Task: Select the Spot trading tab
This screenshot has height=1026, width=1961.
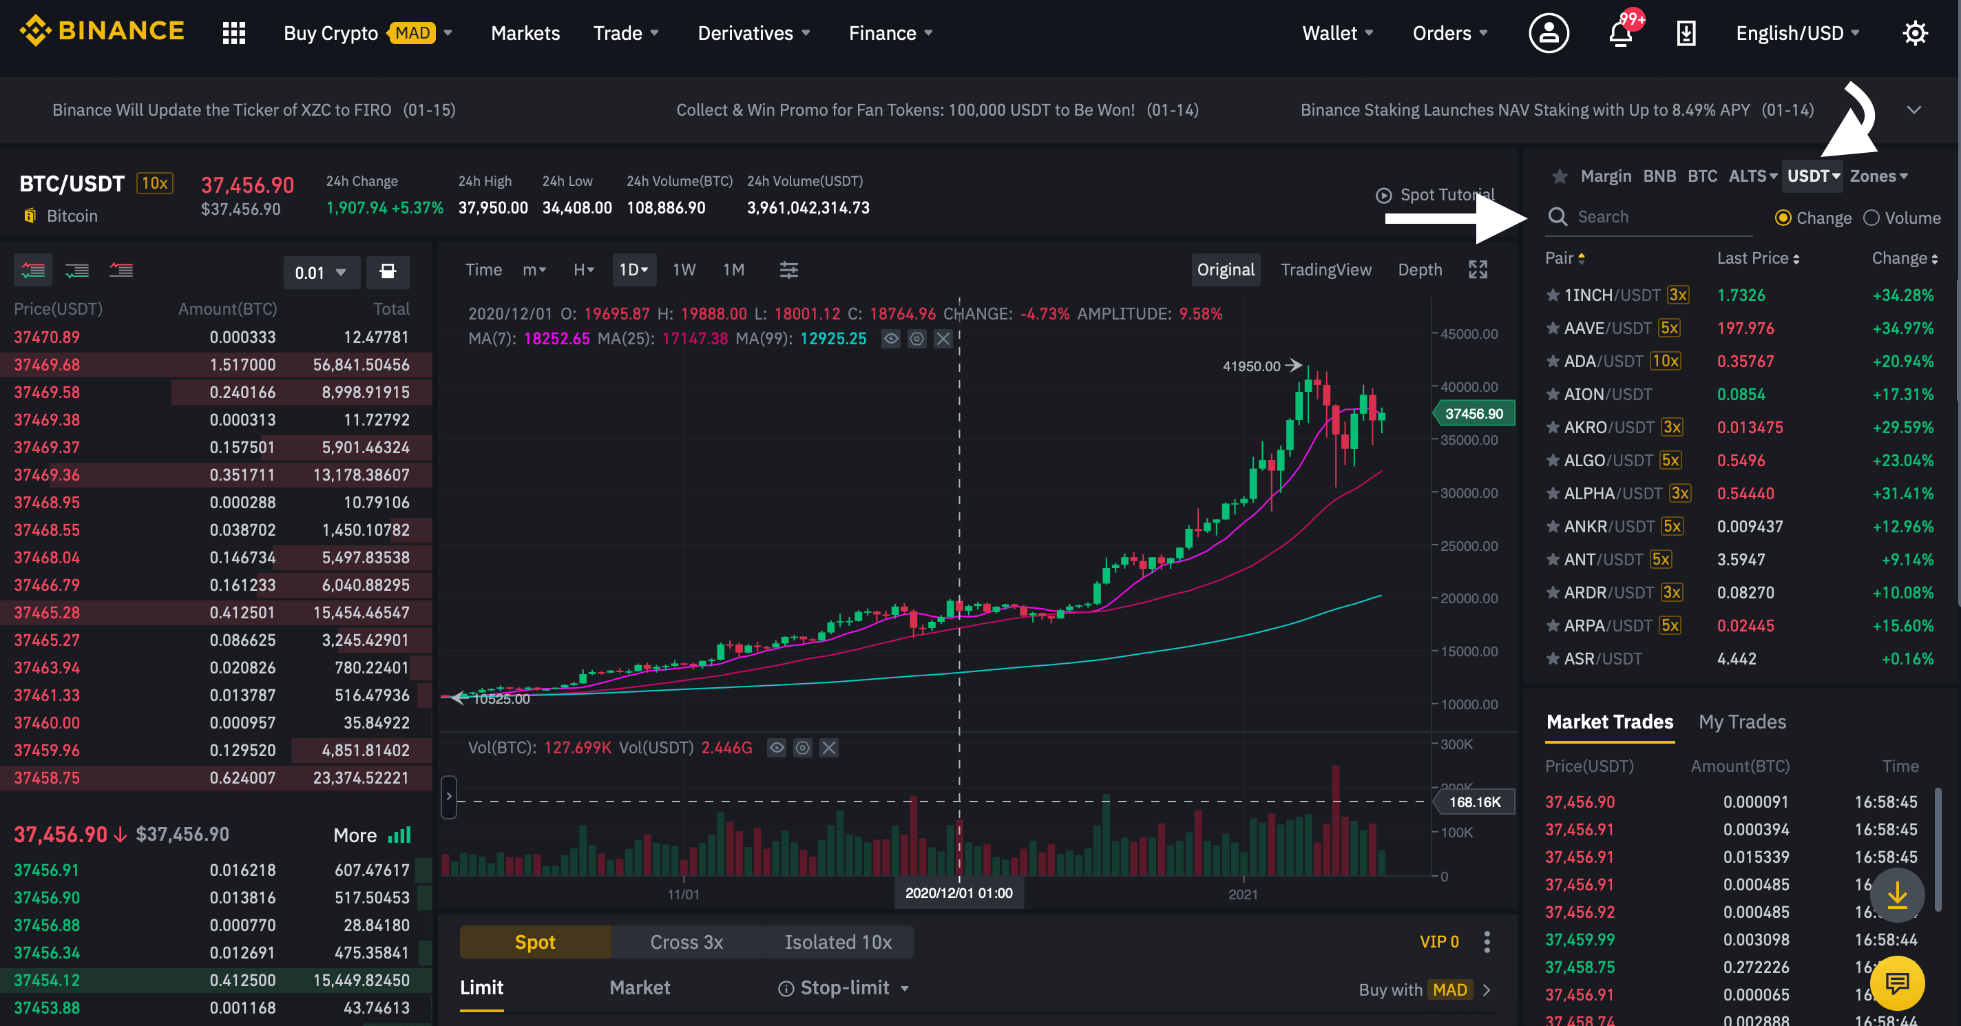Action: pos(535,942)
